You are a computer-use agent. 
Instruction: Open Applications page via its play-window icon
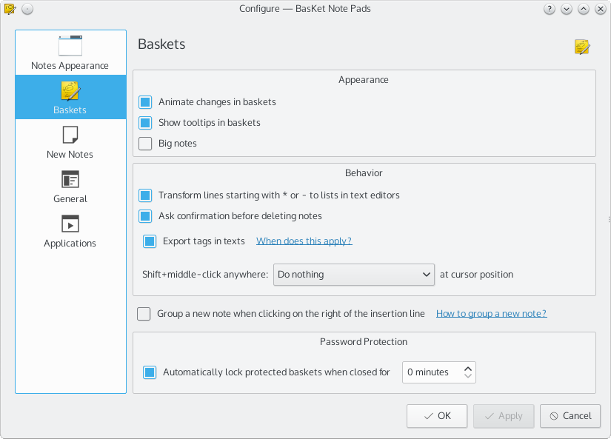point(70,224)
